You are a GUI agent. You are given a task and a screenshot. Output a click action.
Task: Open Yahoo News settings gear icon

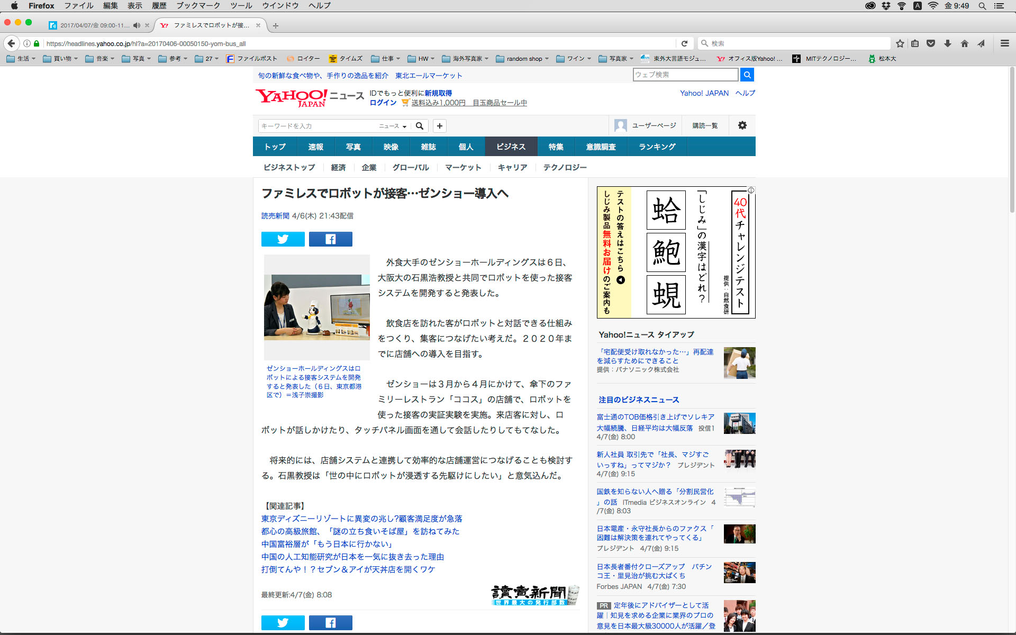(x=742, y=125)
